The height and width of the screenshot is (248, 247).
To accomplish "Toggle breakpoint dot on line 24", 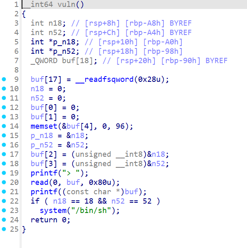I will coord(4,219).
